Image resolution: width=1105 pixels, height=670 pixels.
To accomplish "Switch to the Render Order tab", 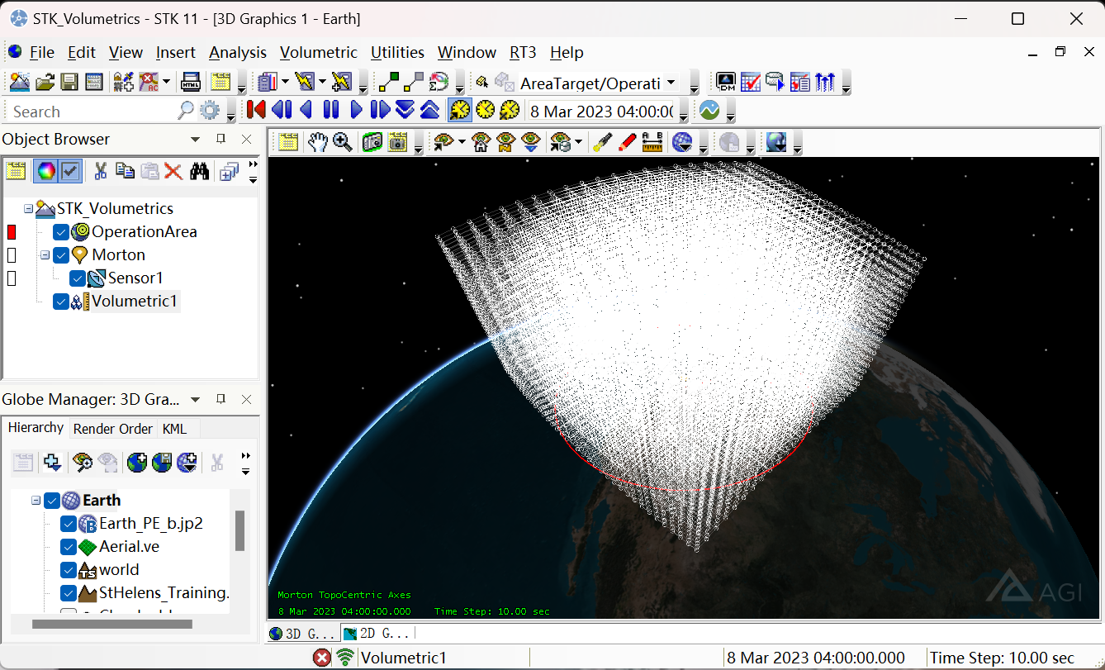I will 112,428.
